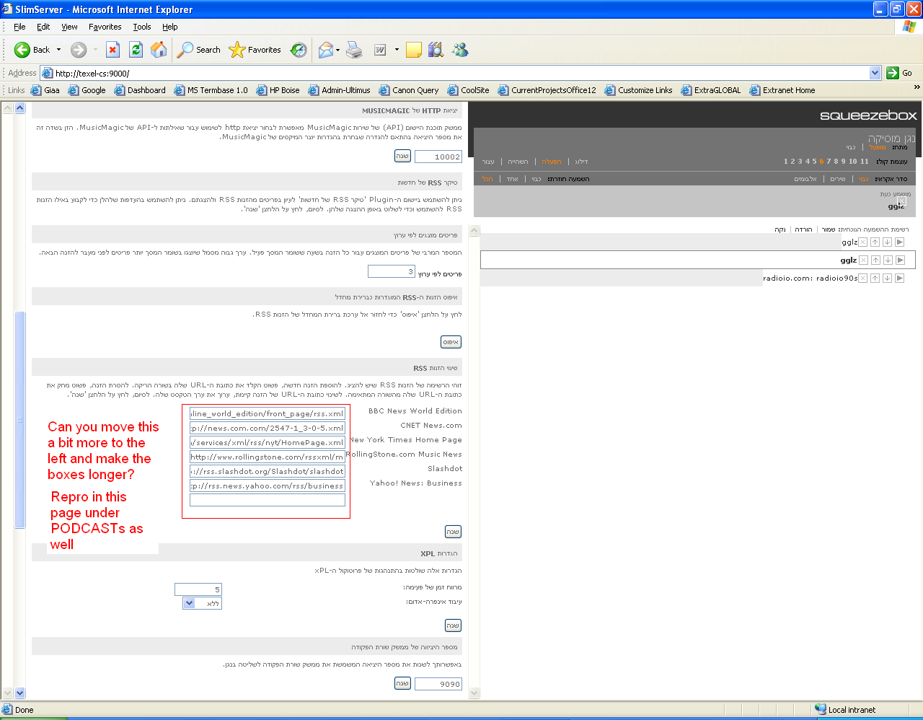Viewport: 923px width, 720px height.
Task: Open the infrared processing dropdown in XPL settings
Action: 190,603
